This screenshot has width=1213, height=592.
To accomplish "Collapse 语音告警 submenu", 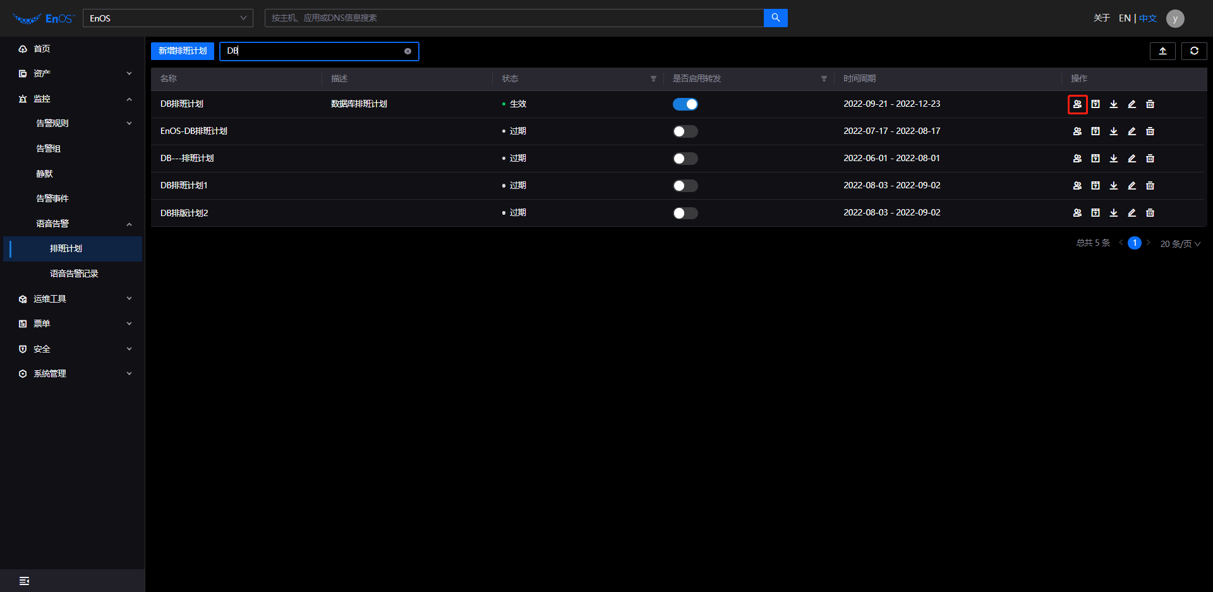I will pyautogui.click(x=73, y=224).
